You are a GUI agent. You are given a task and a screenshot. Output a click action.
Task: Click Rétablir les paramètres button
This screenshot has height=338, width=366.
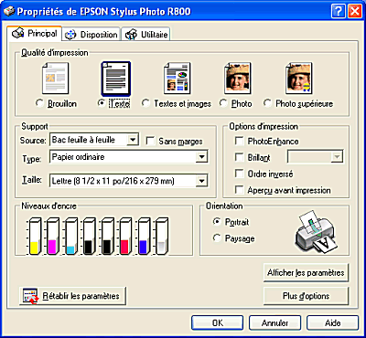tap(72, 296)
